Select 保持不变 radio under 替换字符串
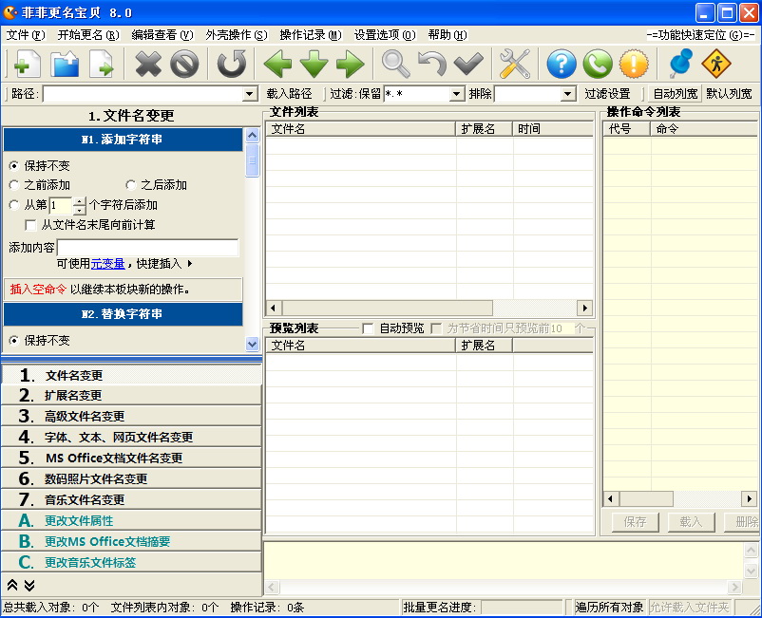762x618 pixels. coord(14,341)
